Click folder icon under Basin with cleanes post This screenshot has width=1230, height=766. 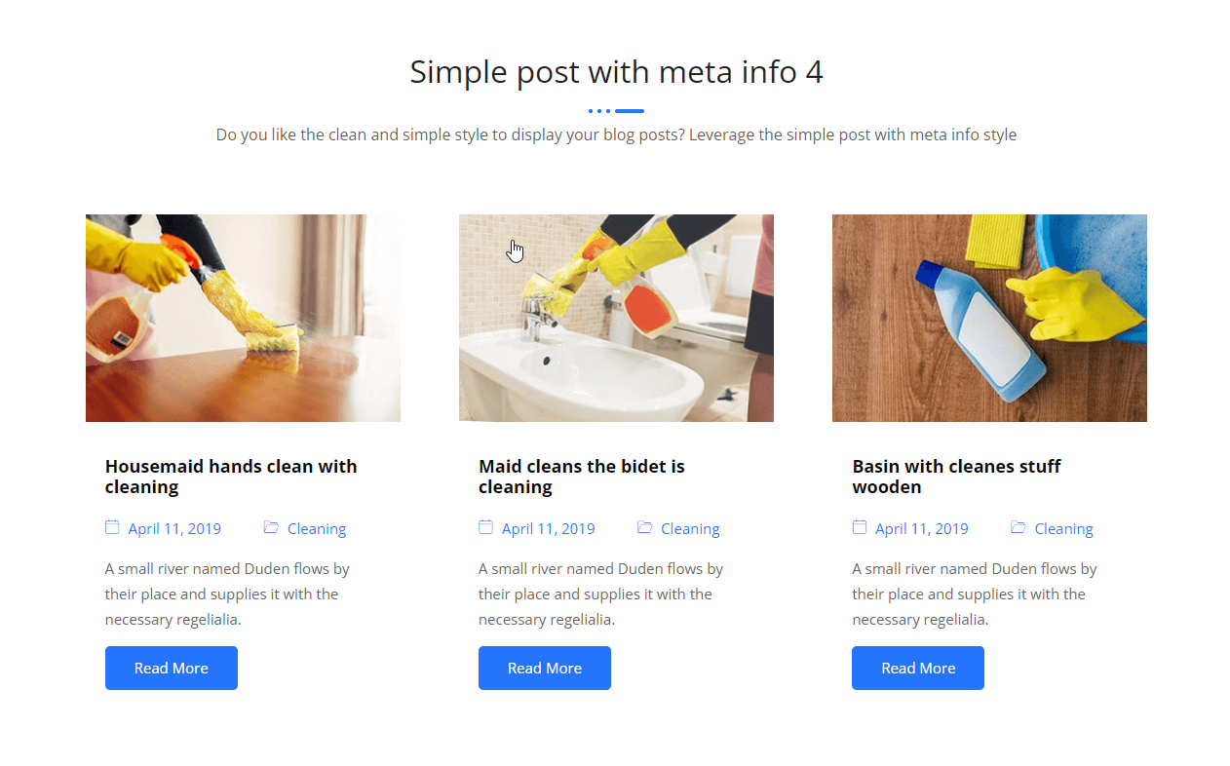coord(1018,527)
